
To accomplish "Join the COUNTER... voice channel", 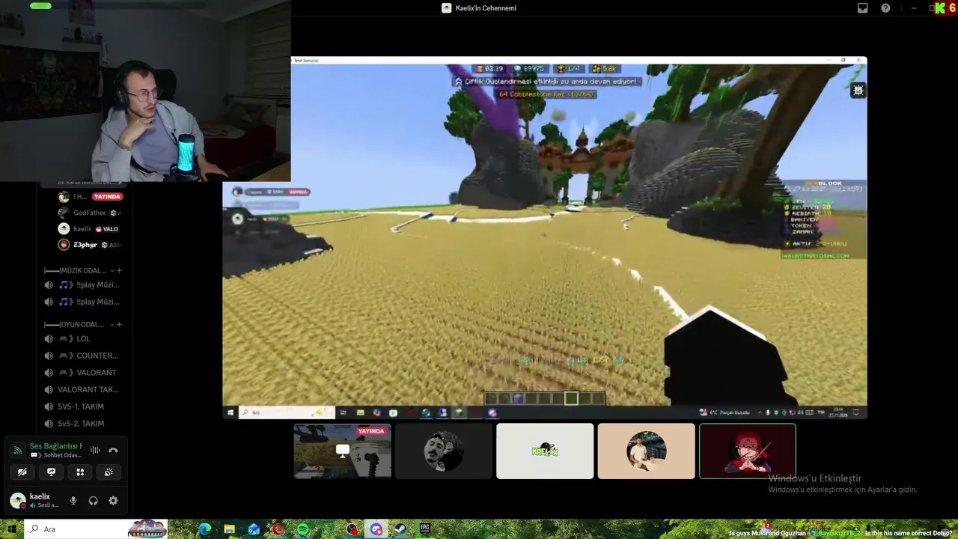I will pos(82,356).
